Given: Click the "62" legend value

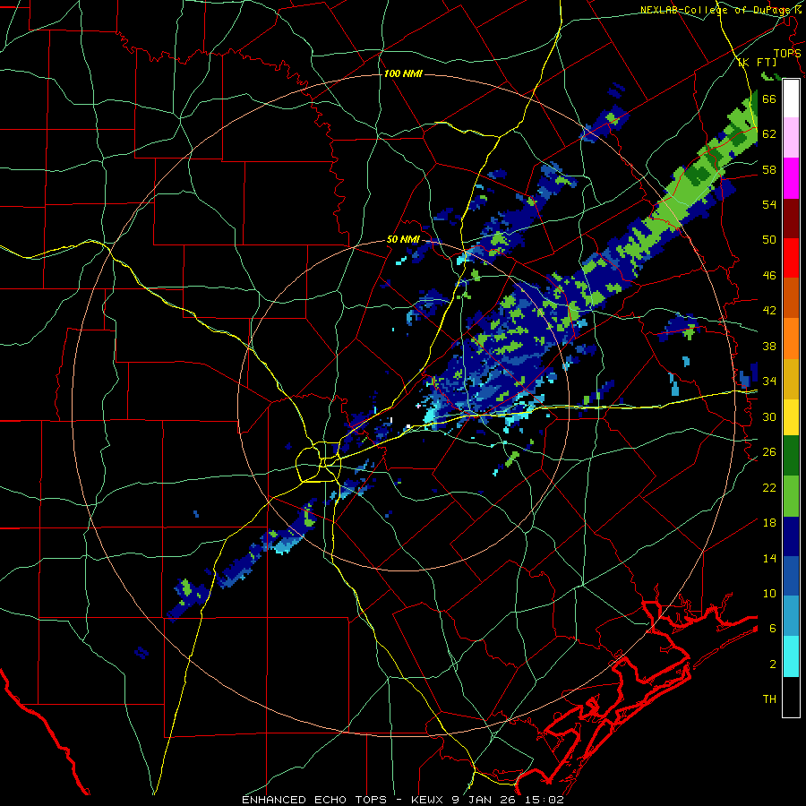Looking at the screenshot, I should click(x=769, y=134).
